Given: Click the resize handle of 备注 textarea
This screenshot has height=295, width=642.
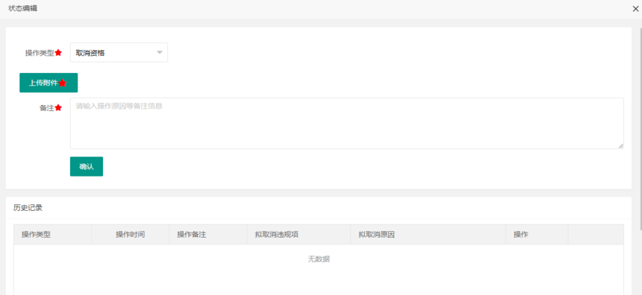Looking at the screenshot, I should click(x=620, y=145).
